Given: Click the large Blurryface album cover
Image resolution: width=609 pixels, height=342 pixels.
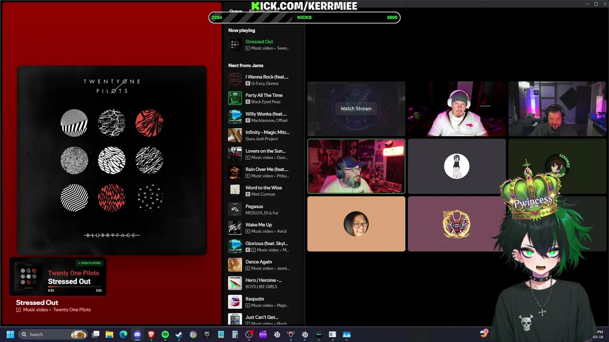Looking at the screenshot, I should point(112,160).
